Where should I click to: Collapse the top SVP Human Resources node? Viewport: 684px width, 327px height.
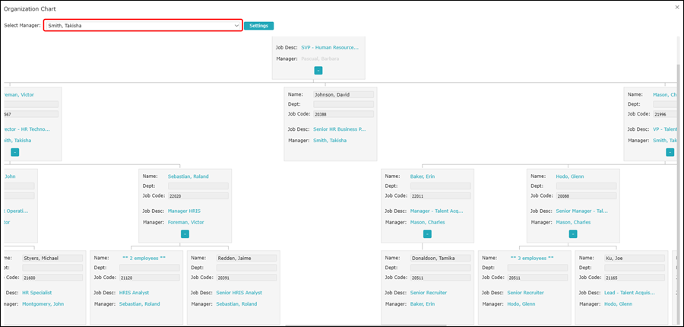coord(318,70)
